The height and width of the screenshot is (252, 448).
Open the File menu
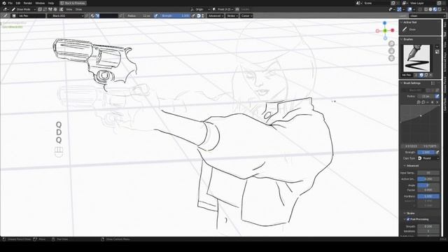[x=10, y=3]
